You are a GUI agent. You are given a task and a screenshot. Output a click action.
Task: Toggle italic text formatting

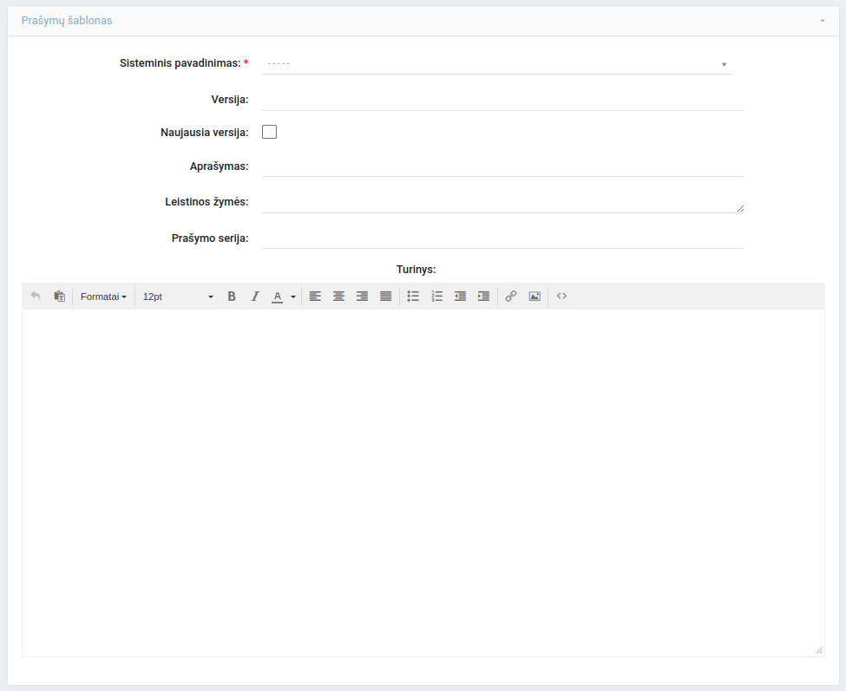(x=255, y=296)
